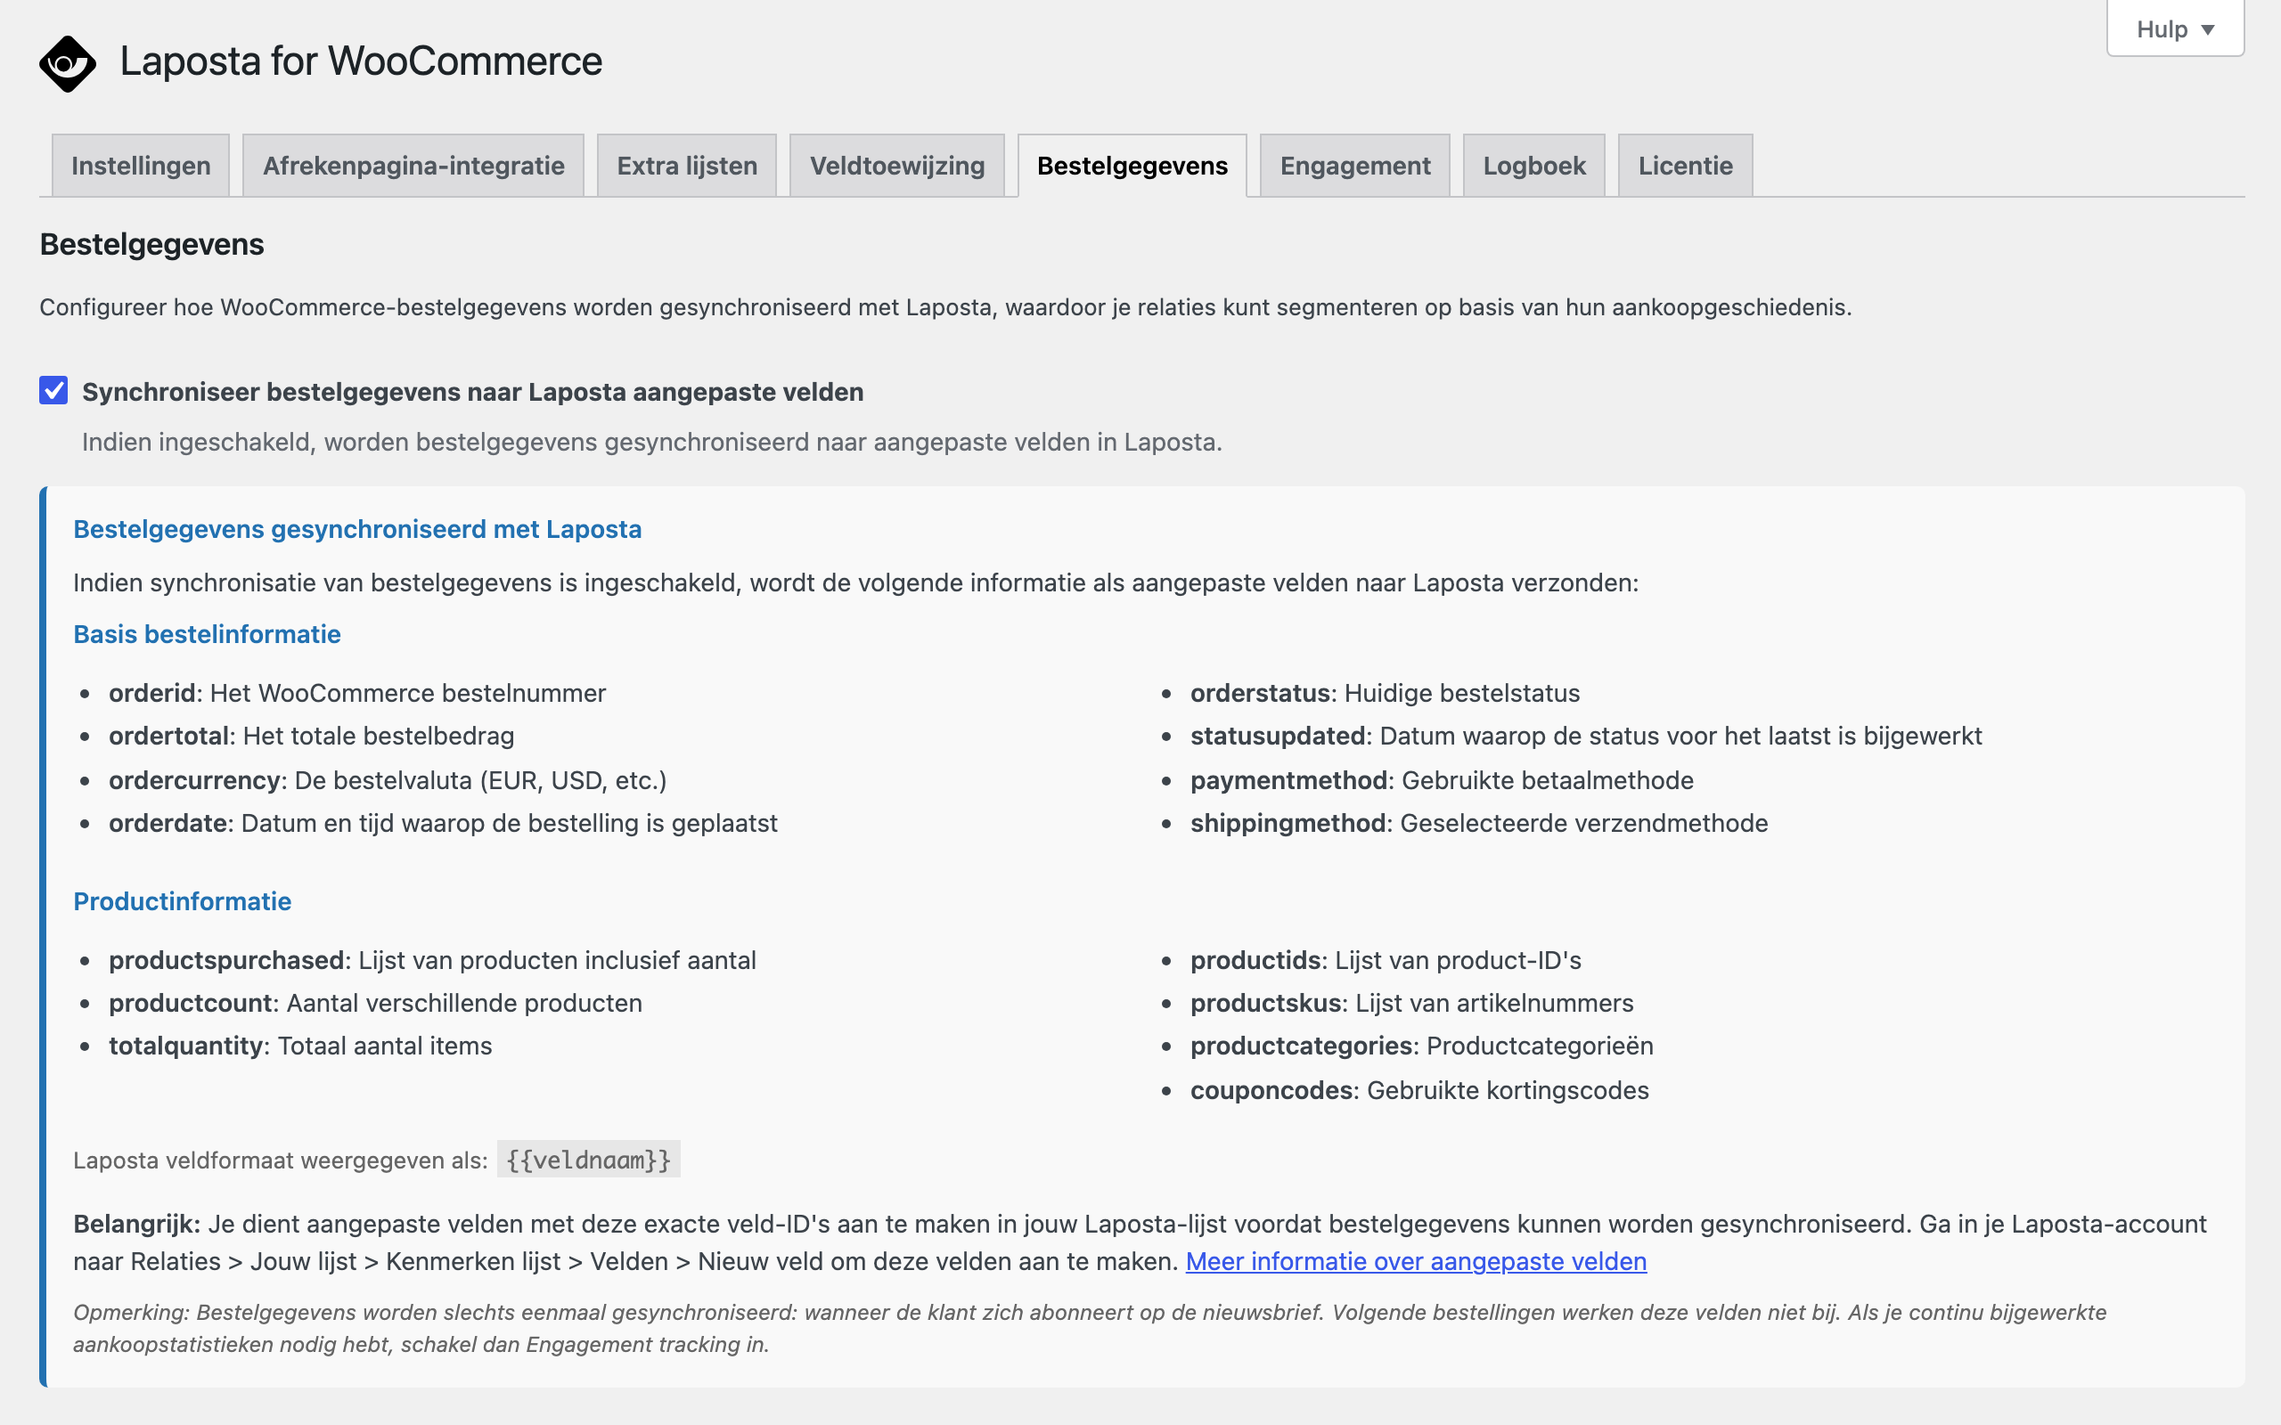Expand the Hulp dropdown arrow
Image resolution: width=2281 pixels, height=1425 pixels.
[x=2207, y=30]
